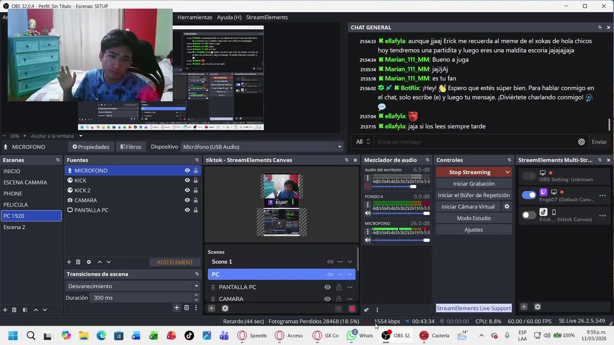Show hidden system tray icons chevron
Screen dimensions: 614x345
482,335
